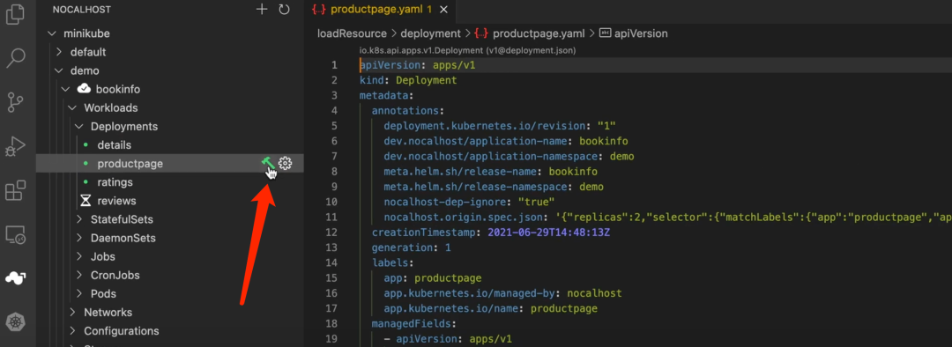Close the productpage.yaml tab
The image size is (952, 347).
[443, 9]
